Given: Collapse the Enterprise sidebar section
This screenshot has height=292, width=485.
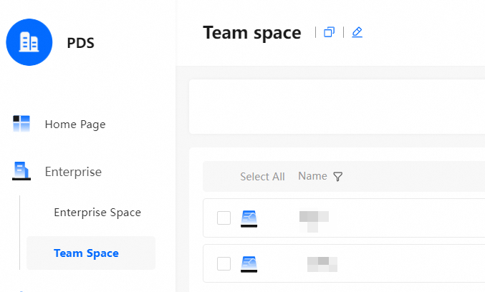Looking at the screenshot, I should 73,171.
